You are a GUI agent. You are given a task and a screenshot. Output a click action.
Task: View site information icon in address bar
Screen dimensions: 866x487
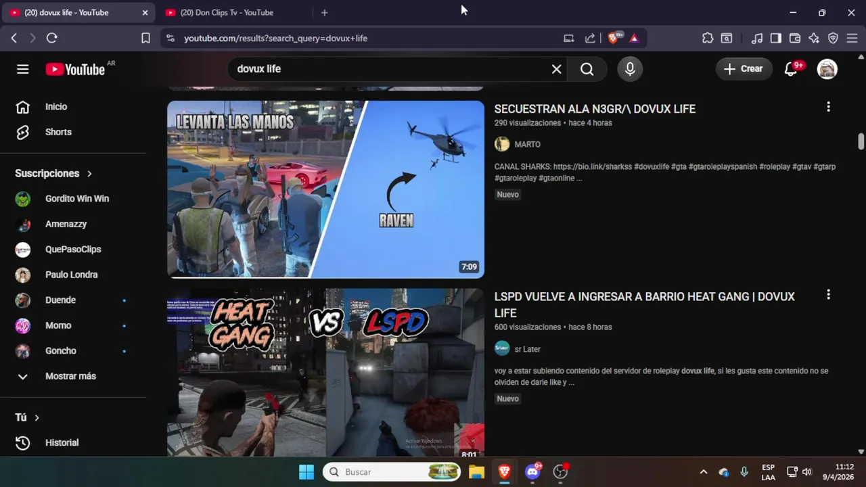(170, 39)
